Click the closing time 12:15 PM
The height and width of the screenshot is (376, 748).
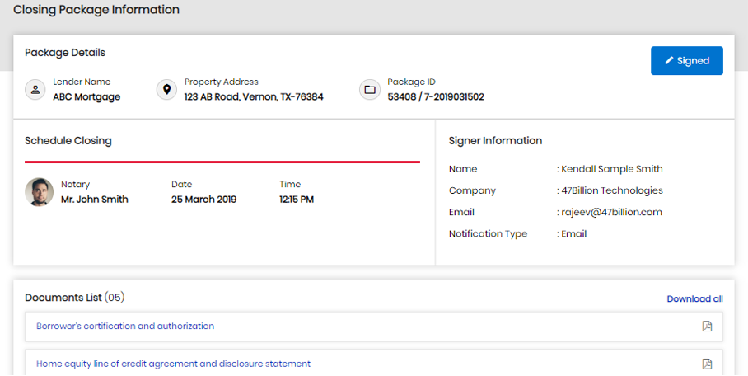click(297, 200)
